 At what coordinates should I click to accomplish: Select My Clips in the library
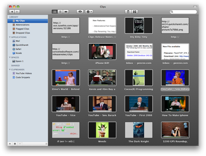pos(28,21)
